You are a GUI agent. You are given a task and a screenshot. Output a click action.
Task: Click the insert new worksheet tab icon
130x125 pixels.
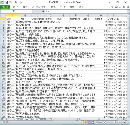pos(51,119)
